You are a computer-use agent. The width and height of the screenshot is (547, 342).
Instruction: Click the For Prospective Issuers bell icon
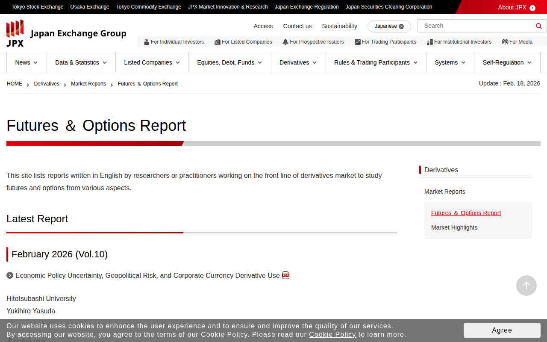[x=285, y=42]
